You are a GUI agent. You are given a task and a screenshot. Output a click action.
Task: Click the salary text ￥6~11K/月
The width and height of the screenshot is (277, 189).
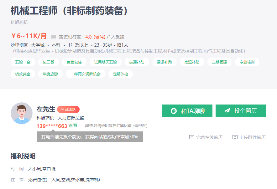pos(29,36)
